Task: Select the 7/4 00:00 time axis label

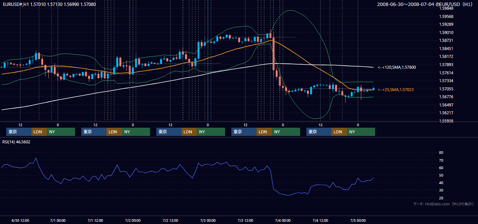Action: 283,220
